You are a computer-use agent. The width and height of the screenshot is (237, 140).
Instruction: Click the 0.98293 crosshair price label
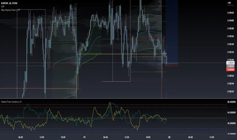pos(230,63)
